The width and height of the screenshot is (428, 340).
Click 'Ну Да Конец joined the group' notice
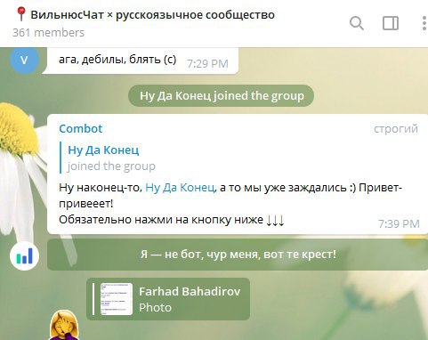[x=221, y=95]
